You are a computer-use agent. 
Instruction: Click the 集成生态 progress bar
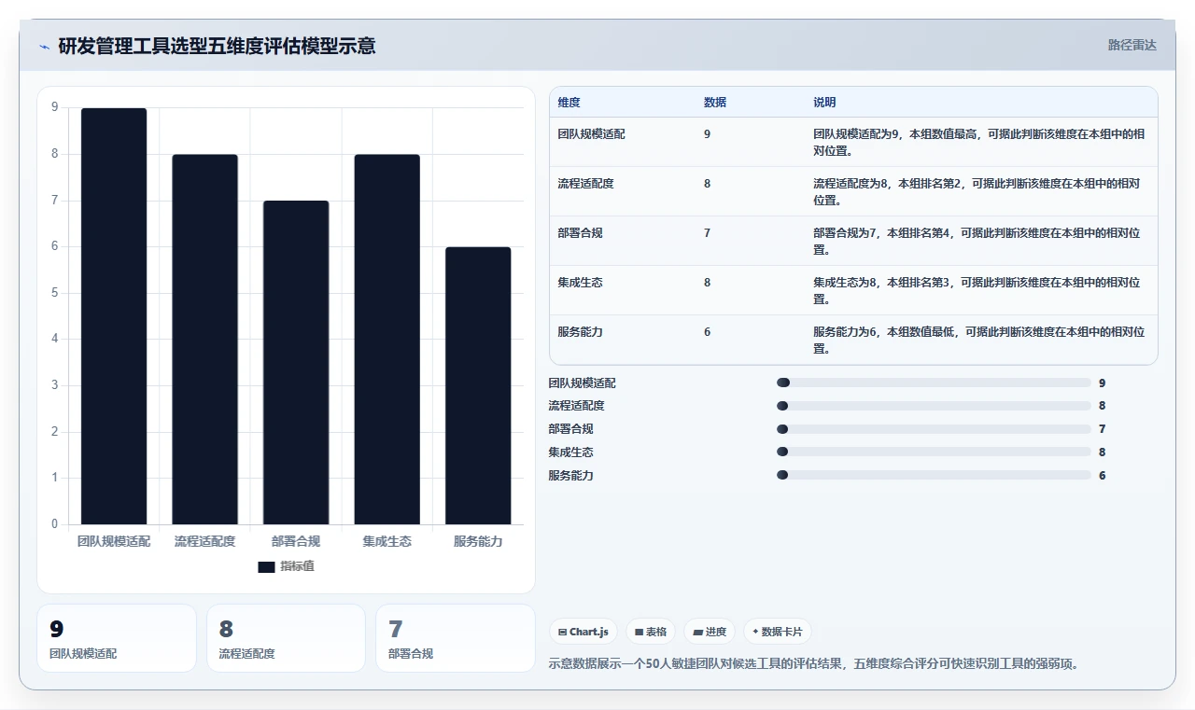(x=934, y=452)
